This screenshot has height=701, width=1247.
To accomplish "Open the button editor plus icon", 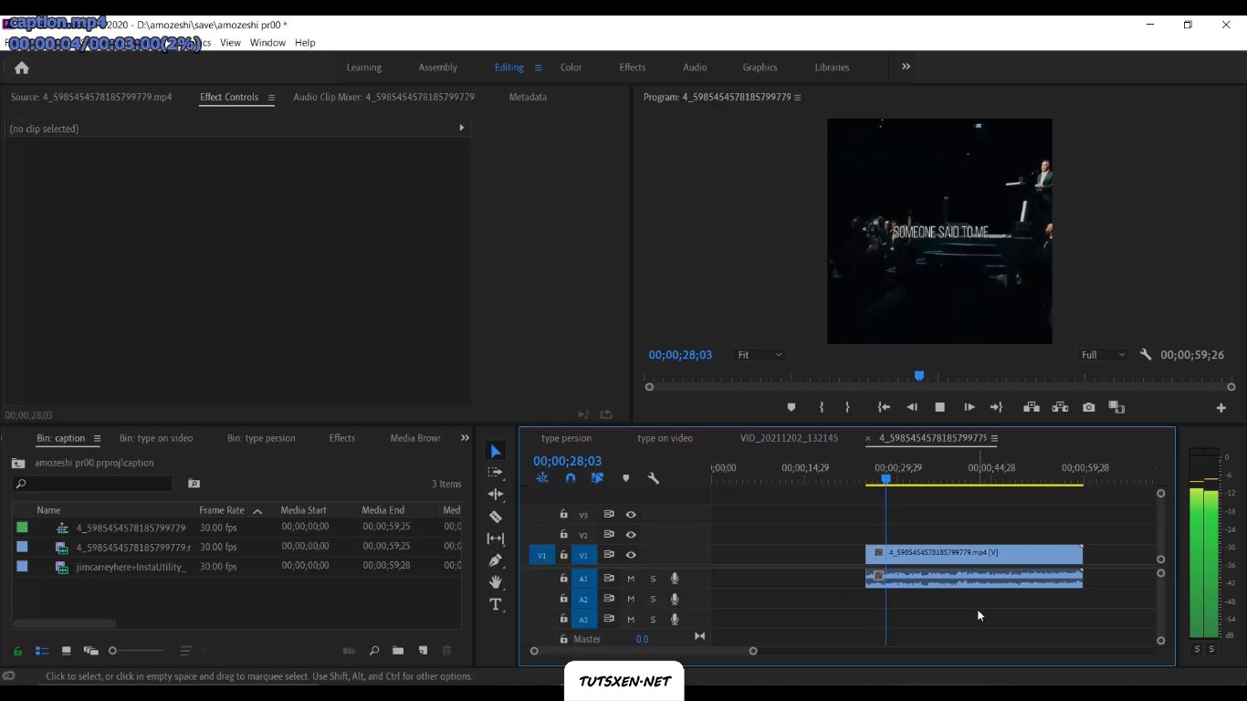I will 1221,408.
